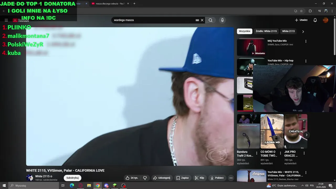336x189 pixels.
Task: Click the California Love video player
Action: (x=130, y=96)
